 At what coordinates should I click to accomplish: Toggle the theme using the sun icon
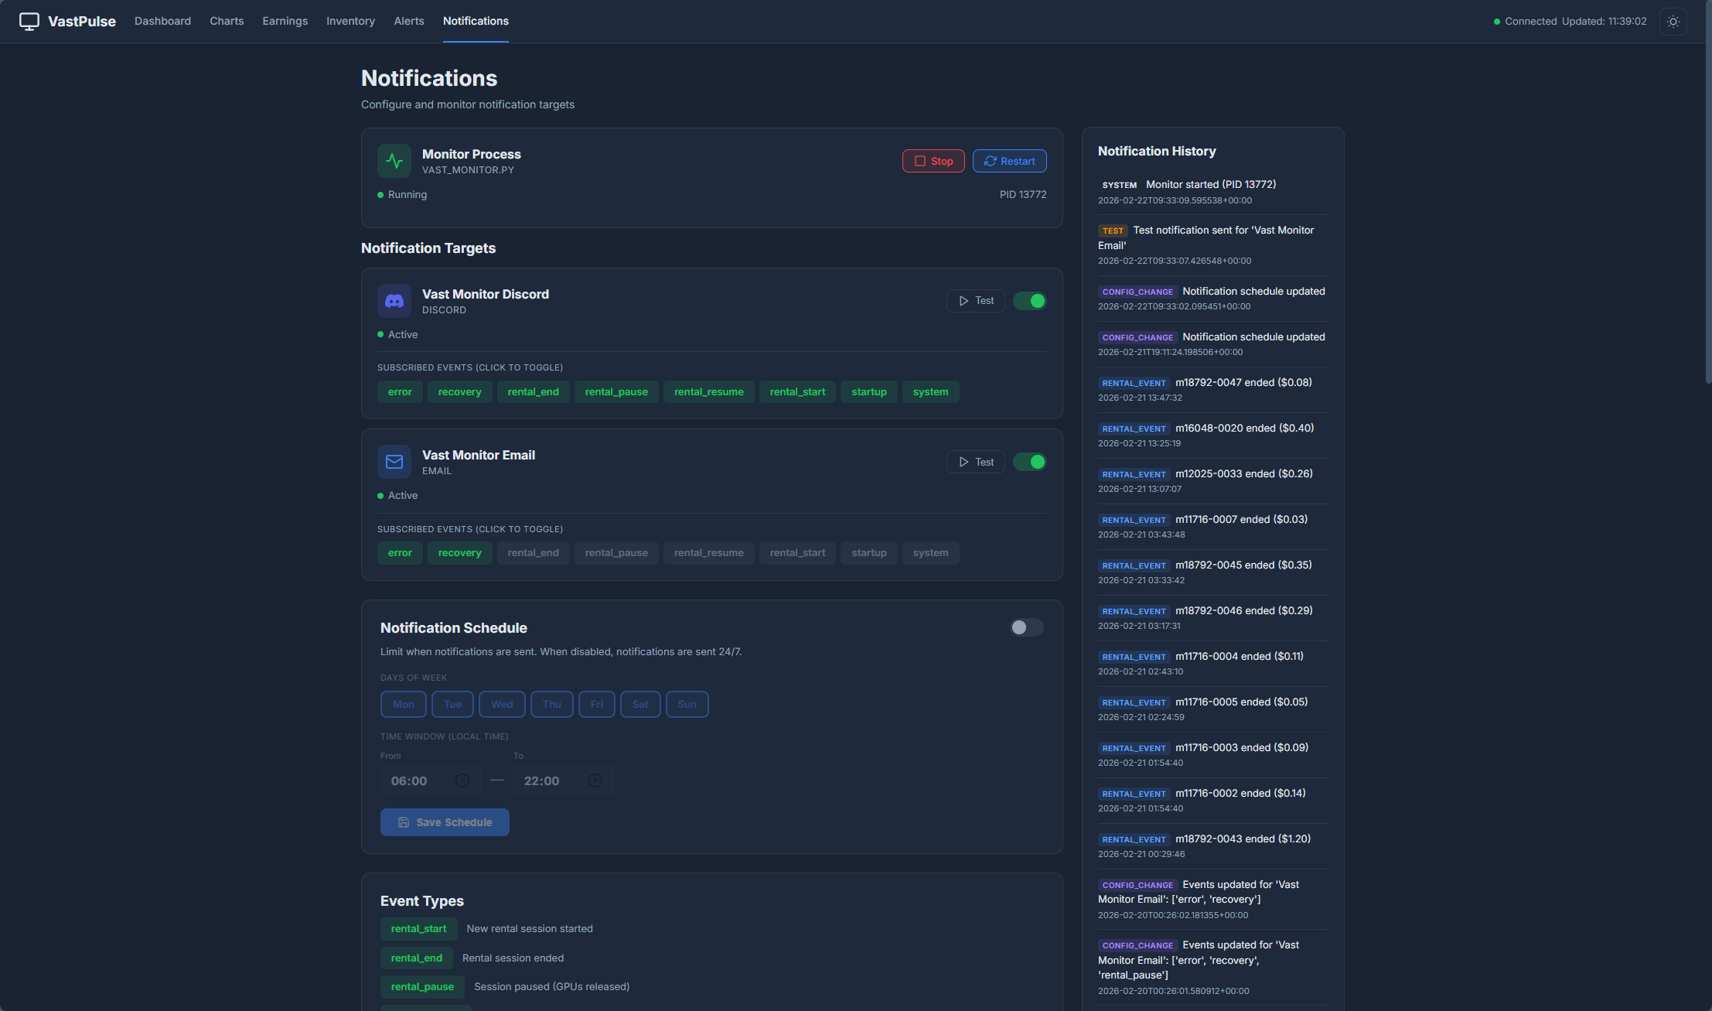tap(1673, 21)
